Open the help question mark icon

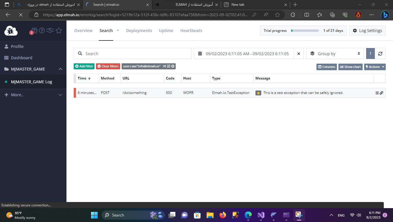click(x=42, y=30)
